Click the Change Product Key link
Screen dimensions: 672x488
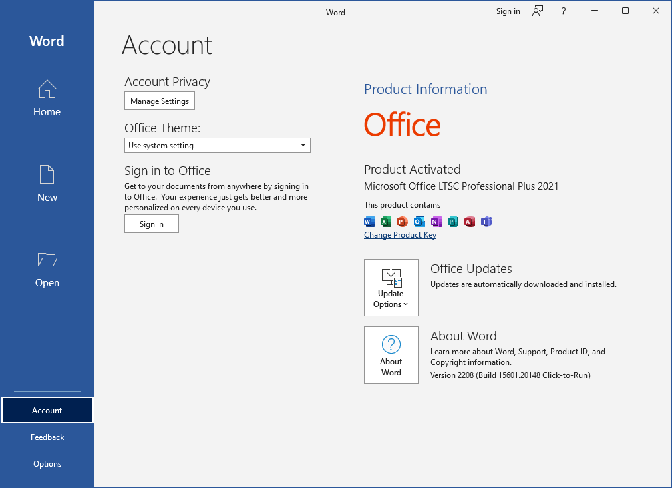400,235
